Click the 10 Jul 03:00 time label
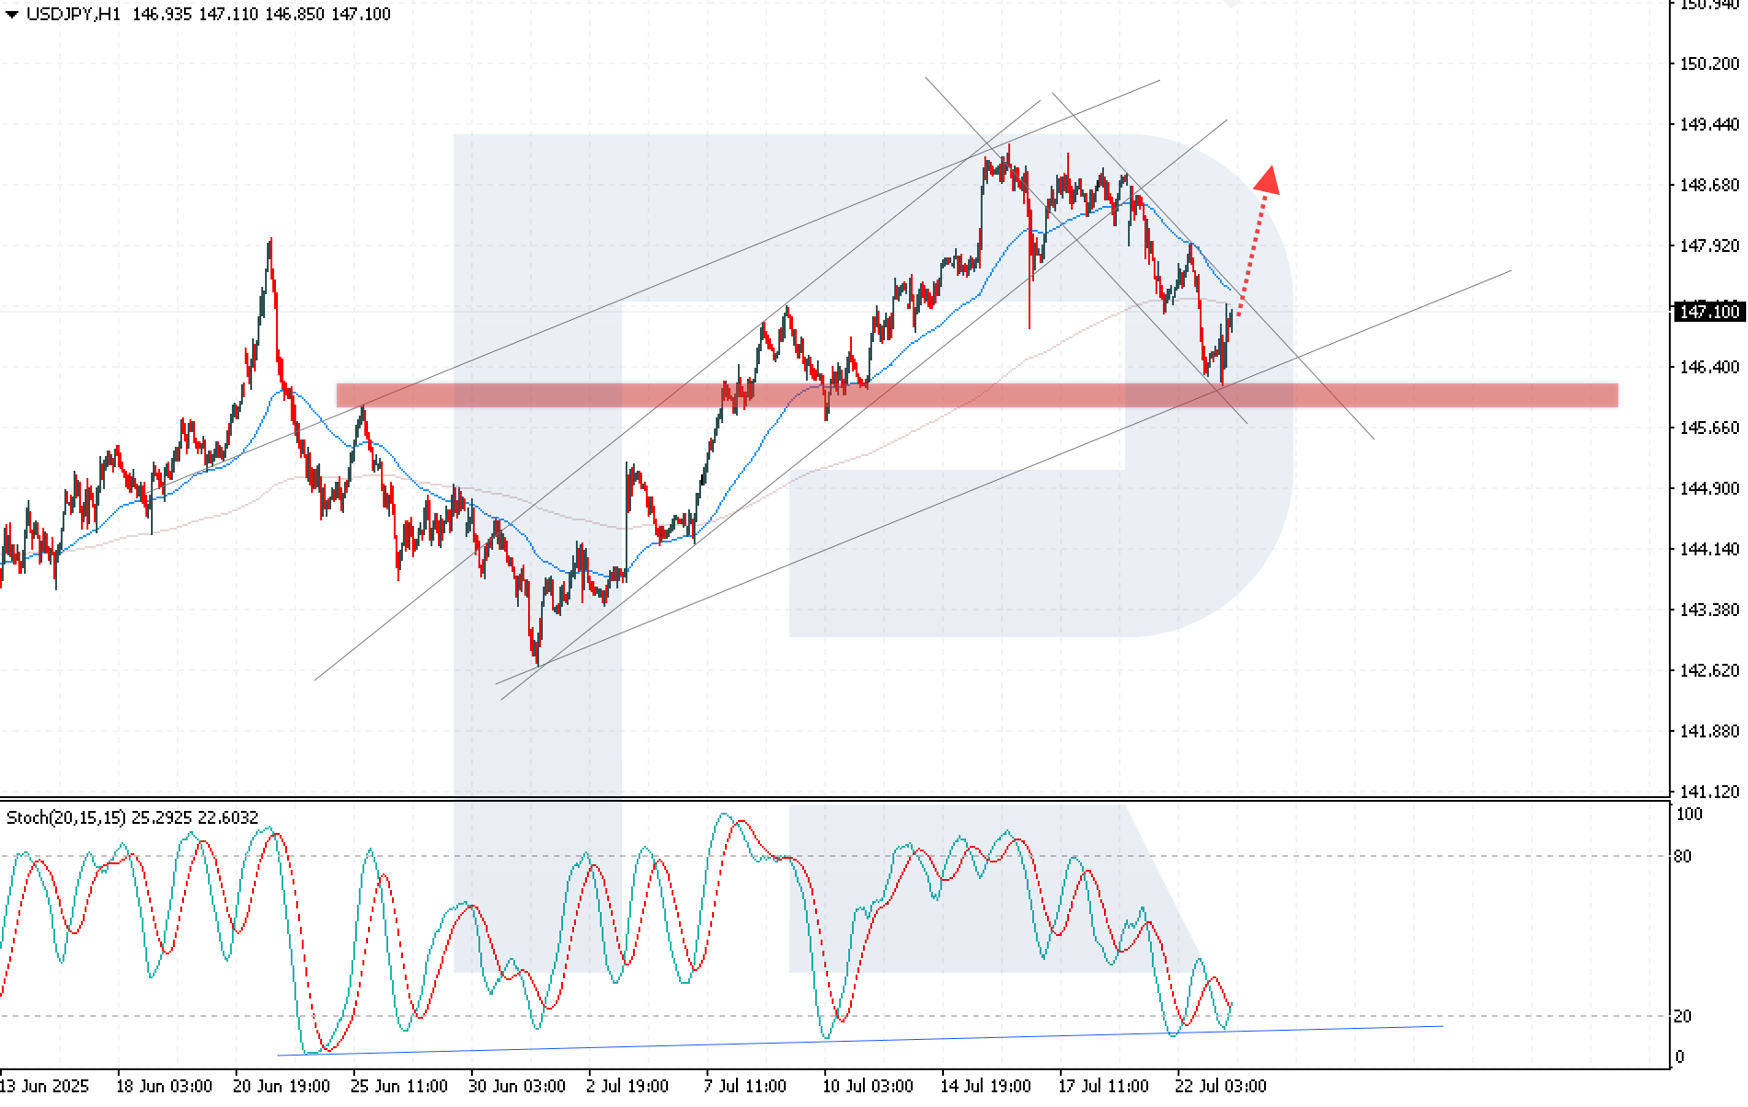 [868, 1086]
